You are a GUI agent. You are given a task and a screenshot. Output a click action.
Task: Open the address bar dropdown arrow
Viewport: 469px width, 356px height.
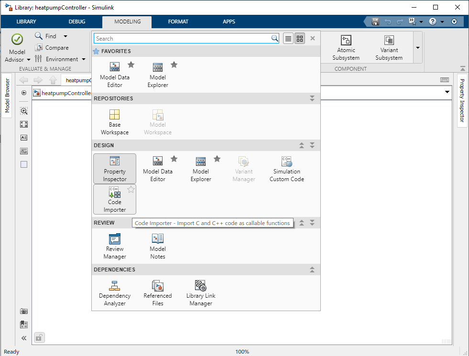click(x=447, y=92)
